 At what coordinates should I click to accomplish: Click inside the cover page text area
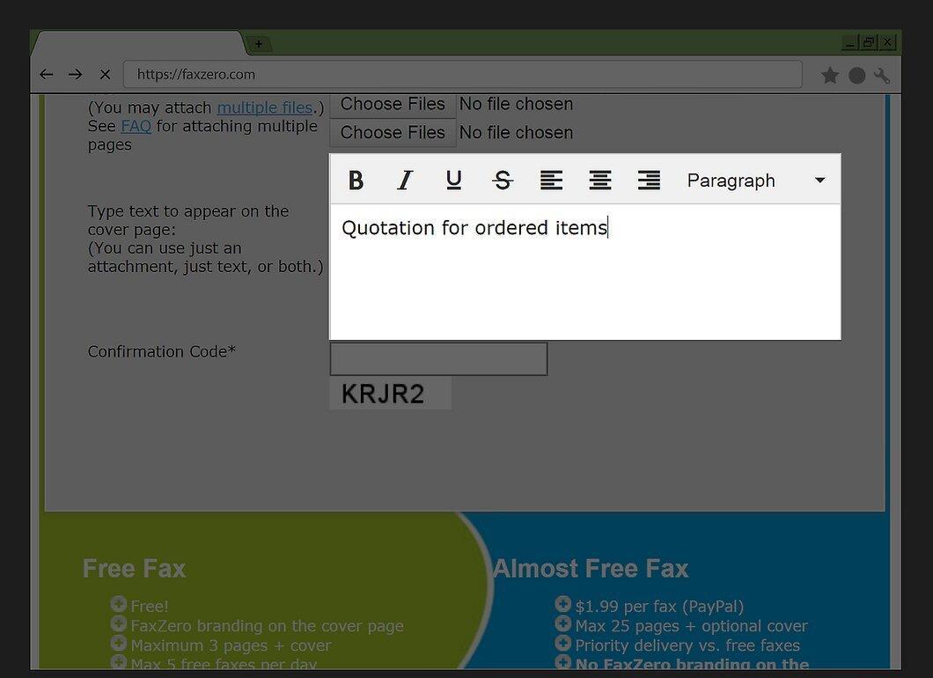(585, 272)
